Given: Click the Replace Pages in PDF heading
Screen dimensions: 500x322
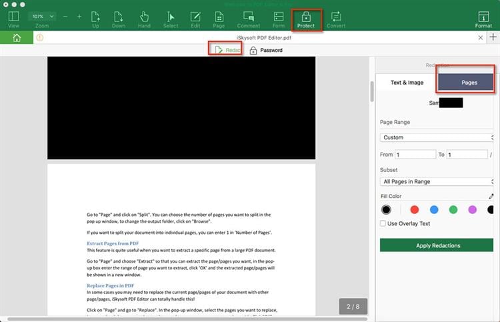Looking at the screenshot, I should click(x=110, y=285).
